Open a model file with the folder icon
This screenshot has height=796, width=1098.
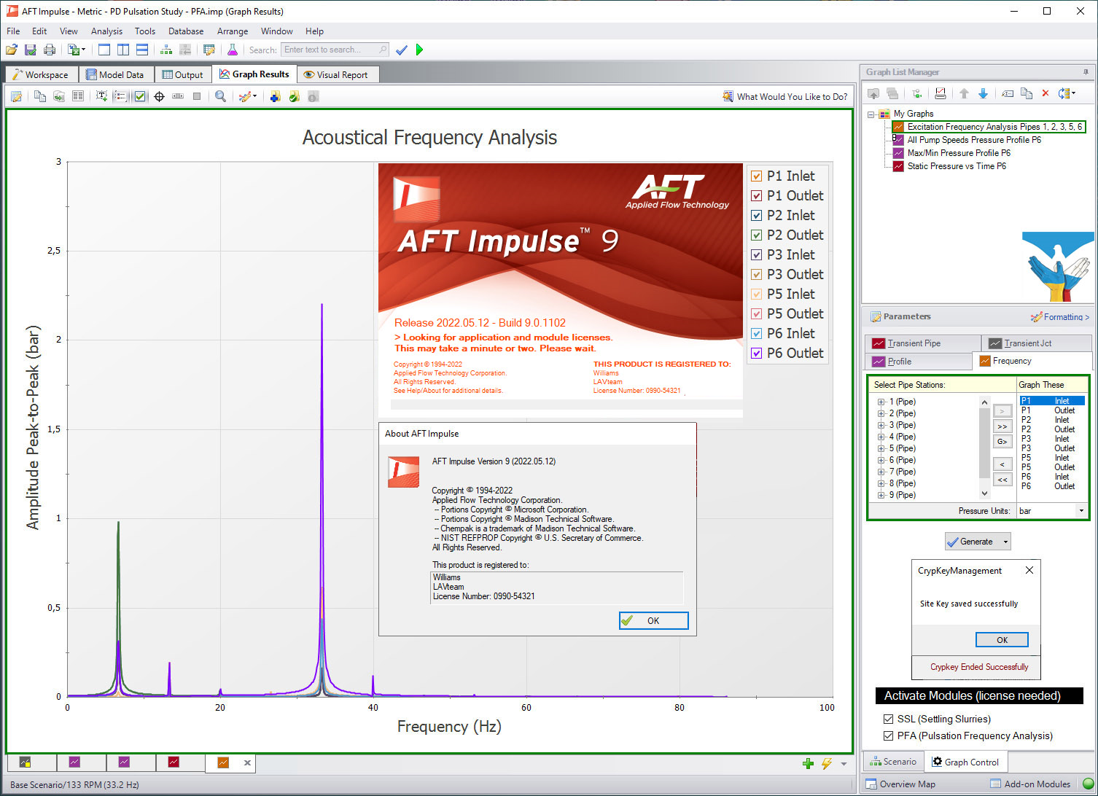click(x=12, y=50)
